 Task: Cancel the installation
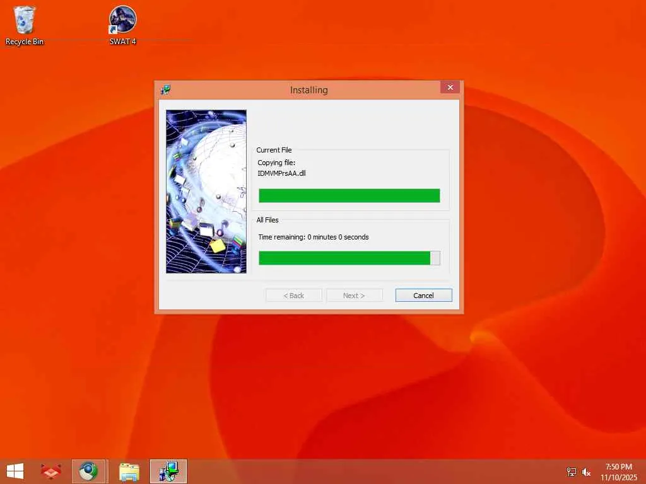pyautogui.click(x=423, y=295)
